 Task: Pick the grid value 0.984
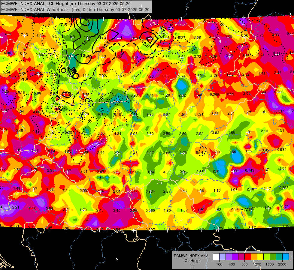tap(282, 149)
